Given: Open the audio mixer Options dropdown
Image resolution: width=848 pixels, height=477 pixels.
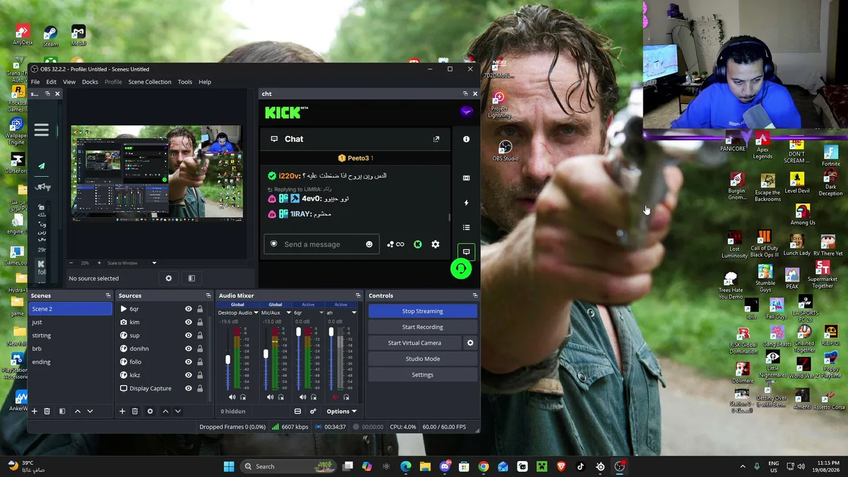Looking at the screenshot, I should (341, 411).
